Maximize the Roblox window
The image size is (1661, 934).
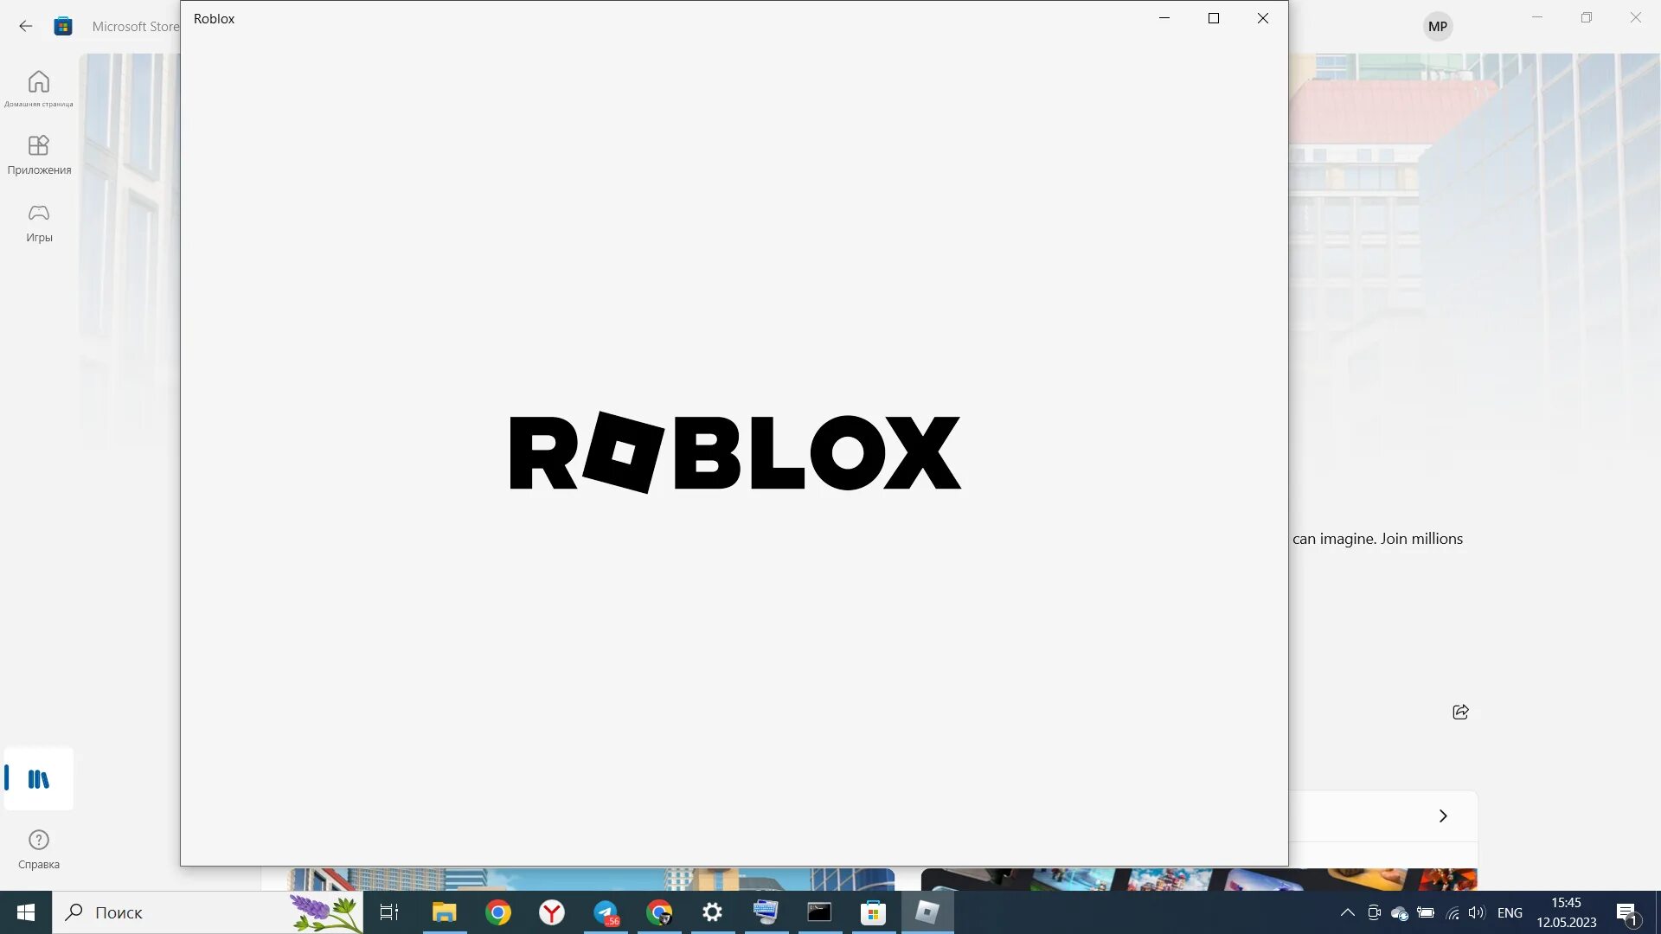pyautogui.click(x=1213, y=18)
